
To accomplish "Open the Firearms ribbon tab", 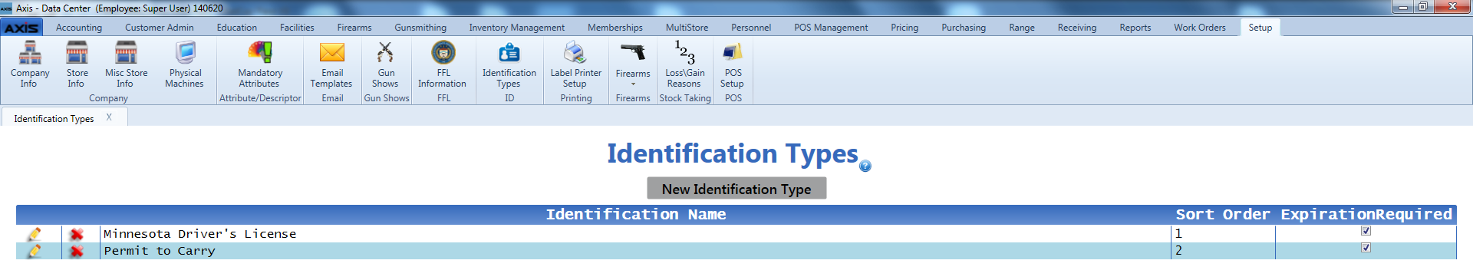I will pyautogui.click(x=354, y=28).
